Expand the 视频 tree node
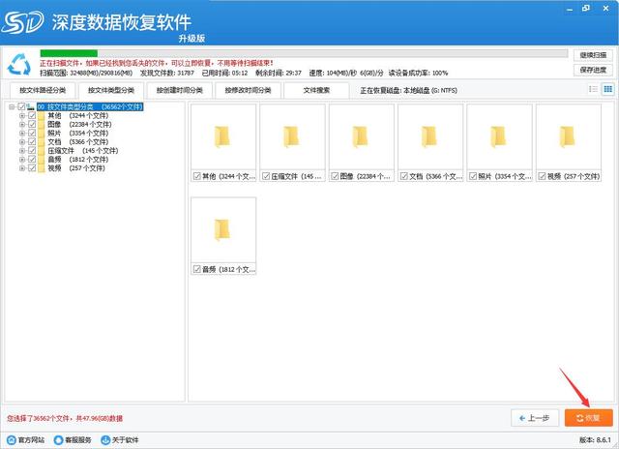This screenshot has height=449, width=619. point(22,167)
